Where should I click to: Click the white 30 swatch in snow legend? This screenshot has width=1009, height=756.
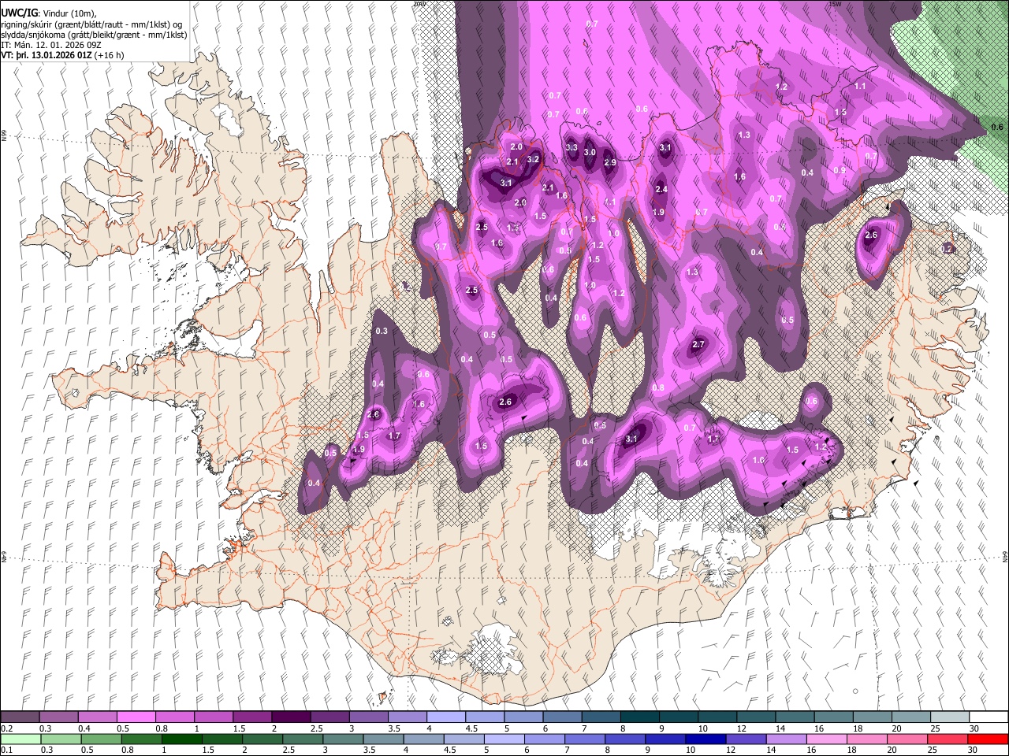[989, 717]
